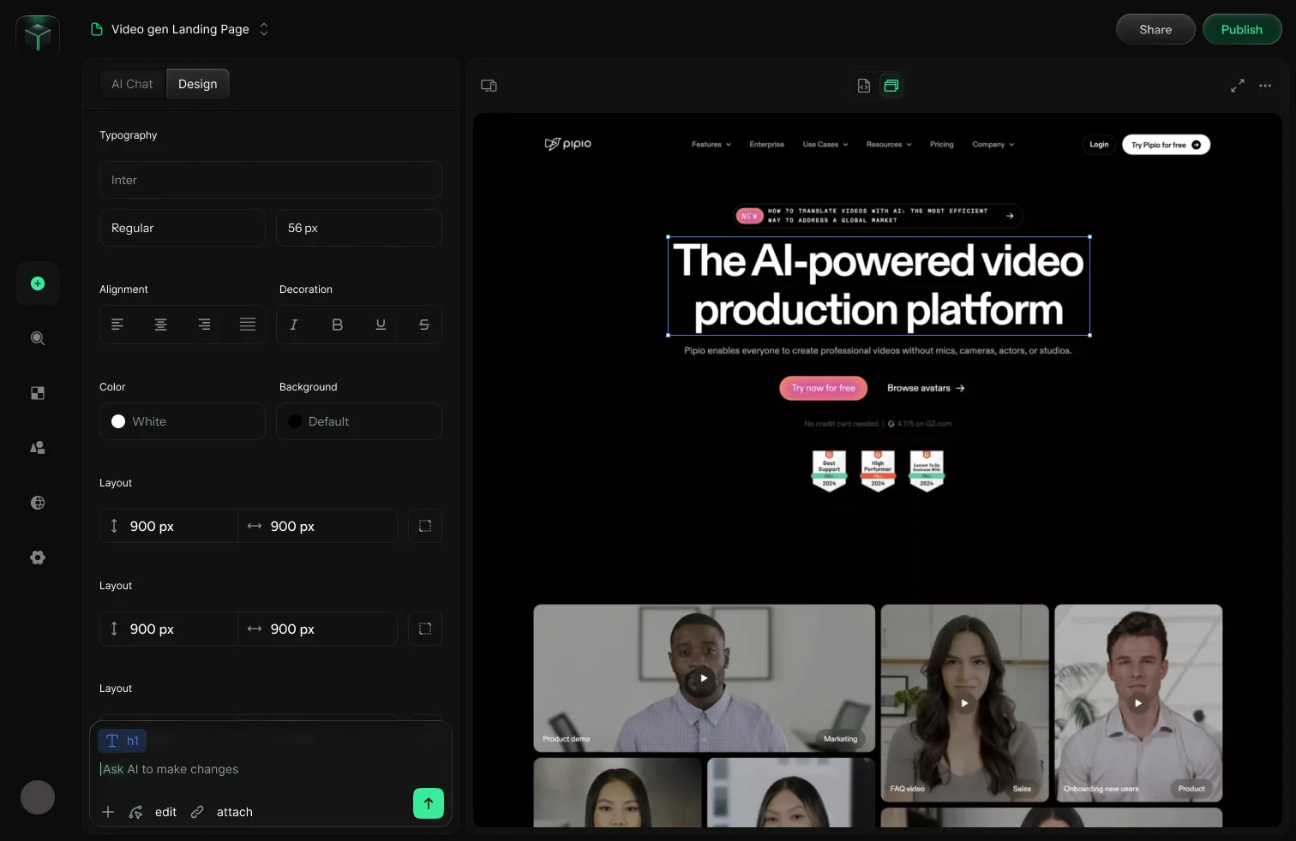Open the Inter font family dropdown

(x=271, y=180)
